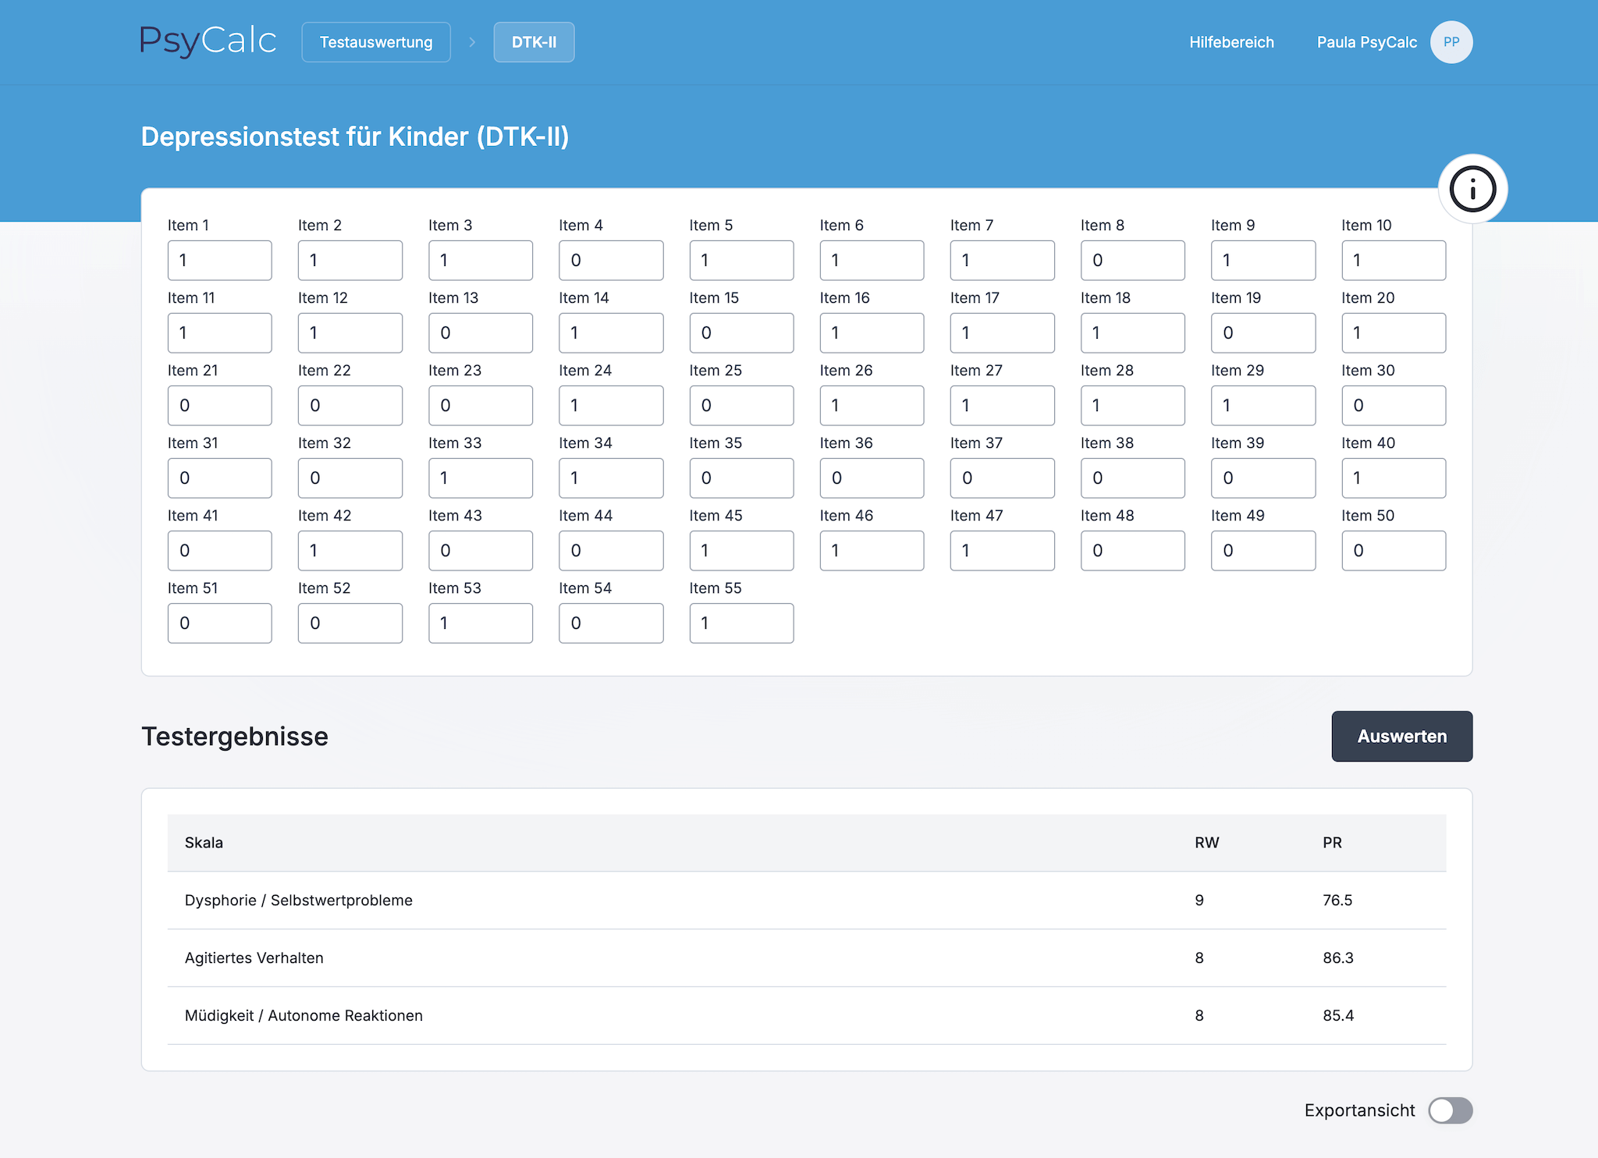Click the Item 48 input field
Screen dimensions: 1598x1158
click(x=1132, y=551)
